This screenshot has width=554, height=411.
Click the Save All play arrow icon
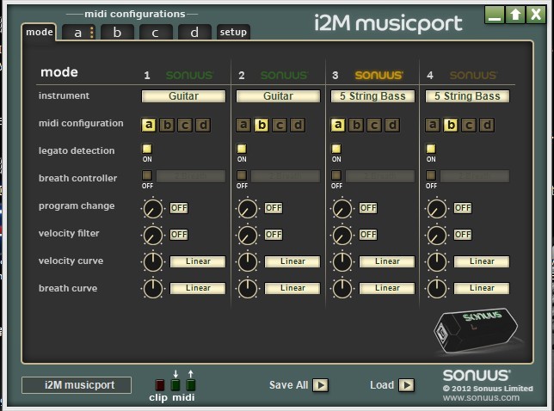(321, 385)
